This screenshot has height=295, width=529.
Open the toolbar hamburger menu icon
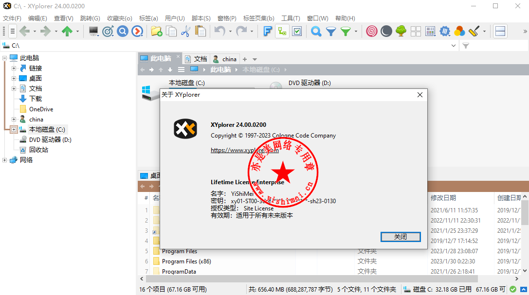[x=13, y=31]
